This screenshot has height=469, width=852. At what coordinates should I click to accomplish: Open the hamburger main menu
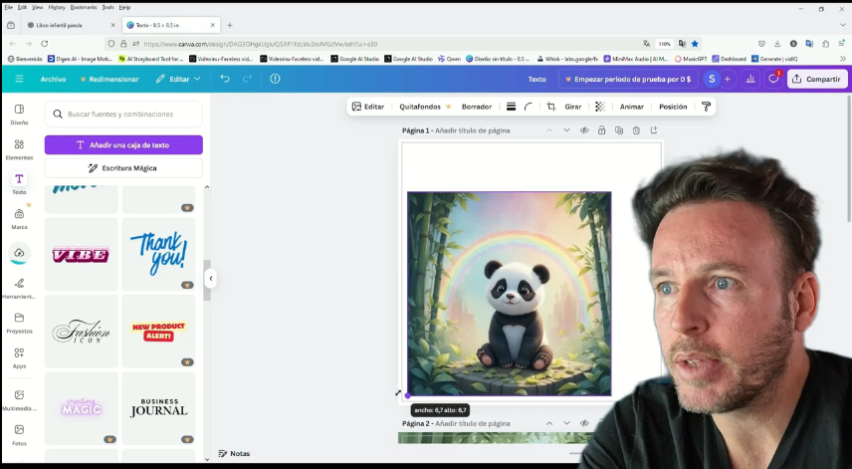[19, 79]
